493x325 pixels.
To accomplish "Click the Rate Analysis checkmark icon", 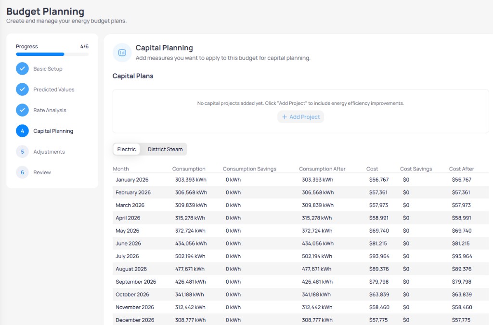I will [x=22, y=110].
